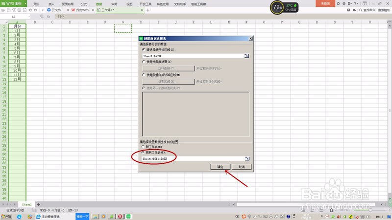Click cell containing 12月
The image size is (392, 220).
coord(17,79)
